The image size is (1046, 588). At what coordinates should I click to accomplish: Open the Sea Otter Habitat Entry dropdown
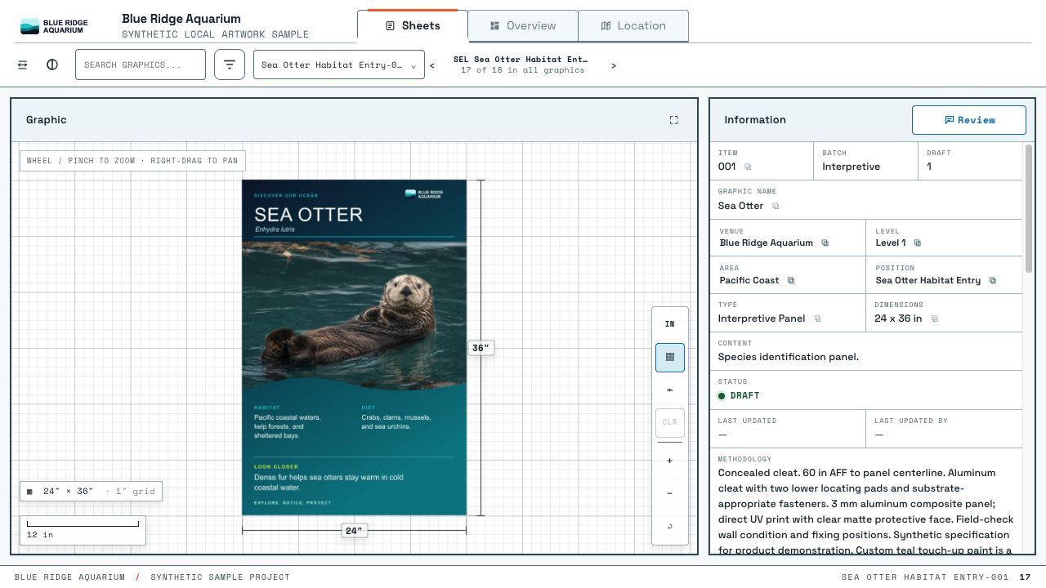[x=339, y=65]
